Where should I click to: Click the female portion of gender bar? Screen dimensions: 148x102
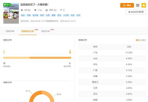pyautogui.click(x=50, y=58)
